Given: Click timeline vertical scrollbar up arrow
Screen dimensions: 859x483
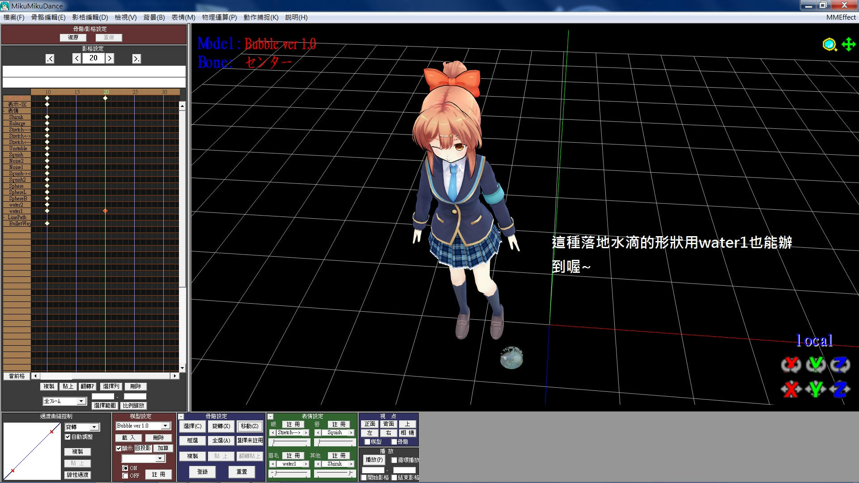Looking at the screenshot, I should (x=182, y=106).
